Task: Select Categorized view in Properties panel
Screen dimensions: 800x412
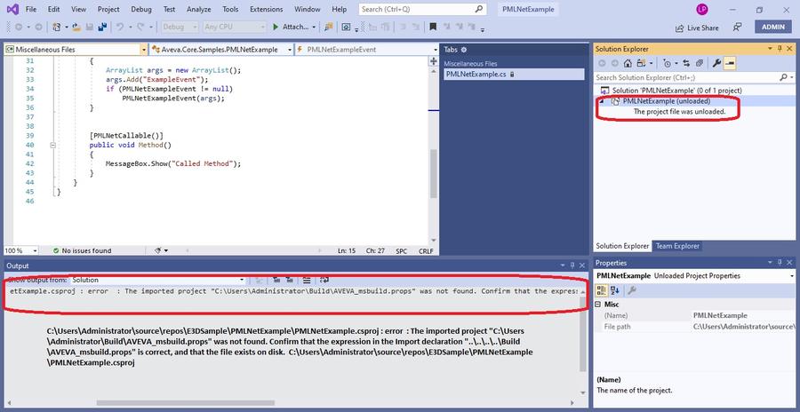Action: (602, 290)
